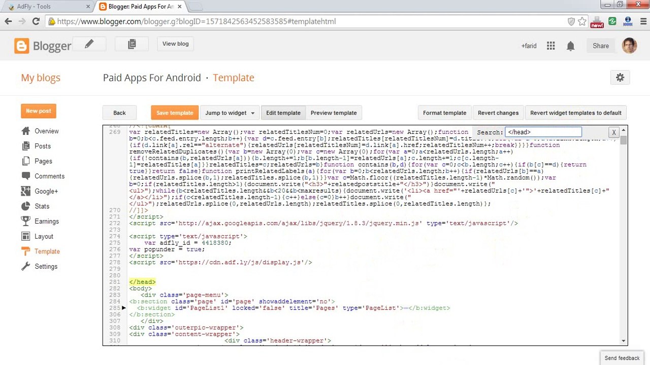Click the Pages icon in sidebar

click(25, 161)
